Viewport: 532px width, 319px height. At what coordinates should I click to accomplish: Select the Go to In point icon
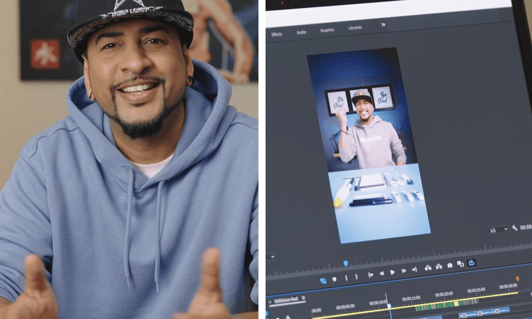tap(371, 273)
